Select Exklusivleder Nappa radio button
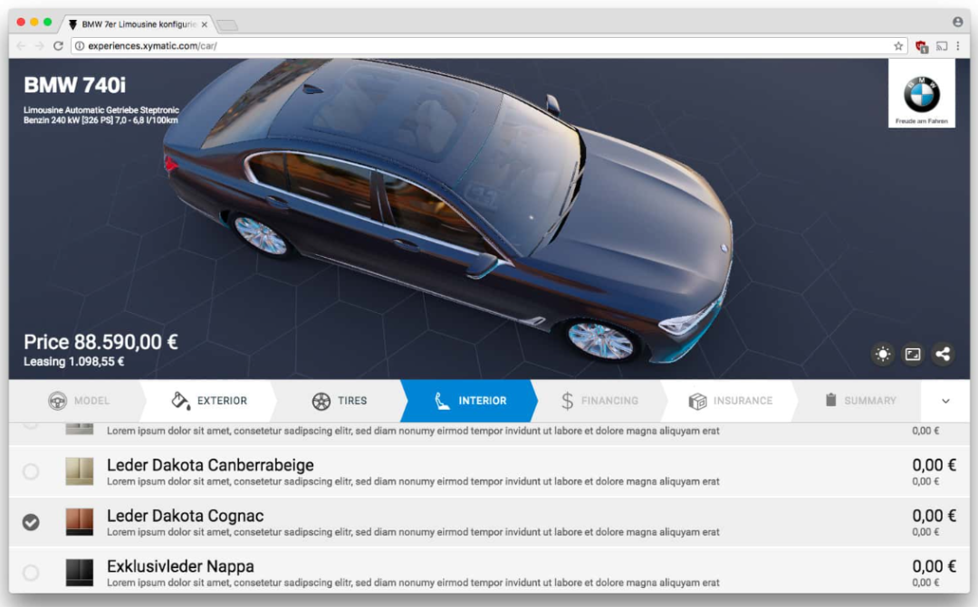 31,573
